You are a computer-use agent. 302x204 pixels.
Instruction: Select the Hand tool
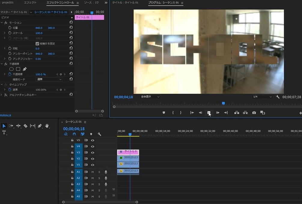[47, 126]
